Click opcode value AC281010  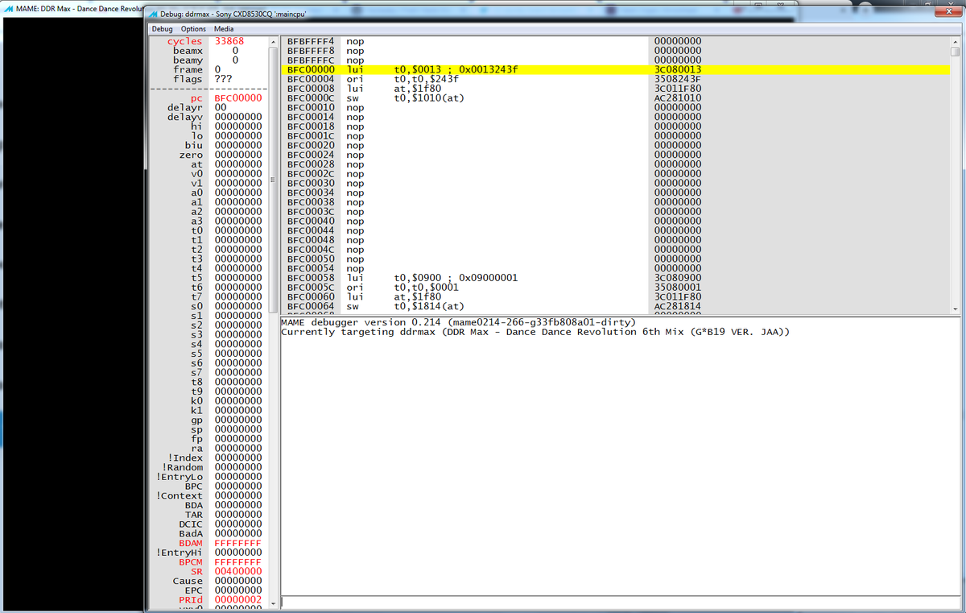click(678, 98)
